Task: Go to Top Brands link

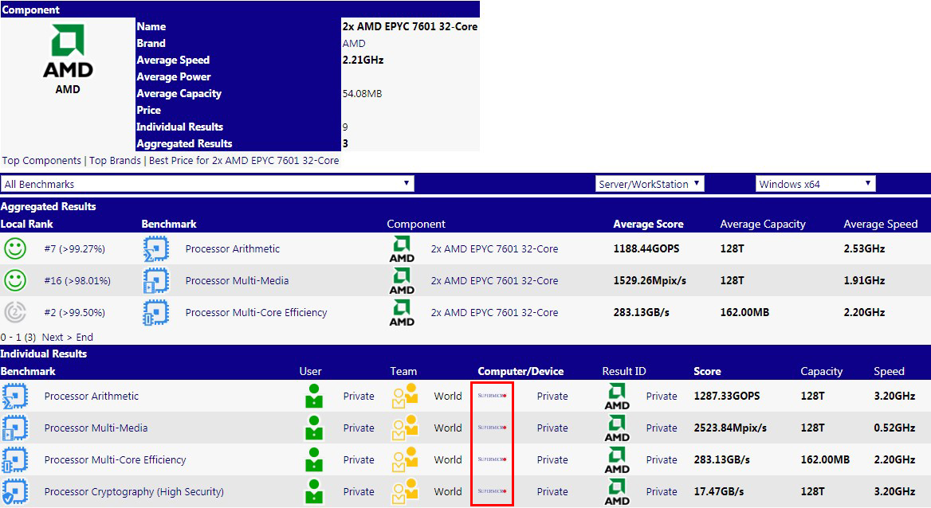Action: point(115,160)
